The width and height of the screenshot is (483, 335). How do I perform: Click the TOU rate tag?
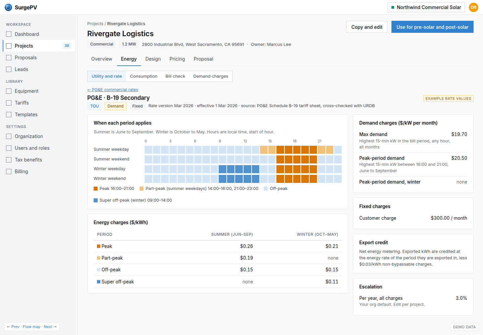click(x=95, y=106)
